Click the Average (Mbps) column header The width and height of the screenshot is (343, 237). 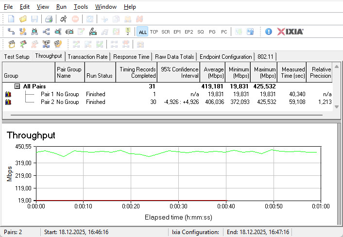tap(213, 72)
